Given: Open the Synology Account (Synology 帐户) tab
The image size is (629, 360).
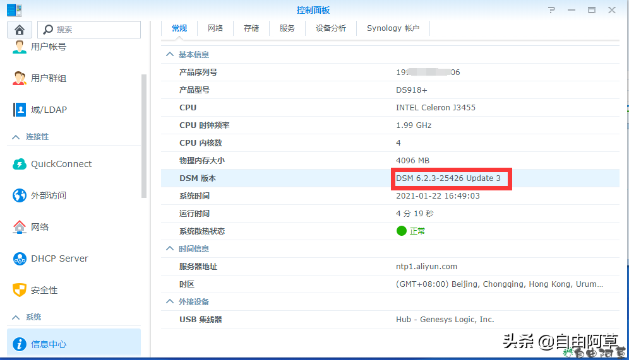Looking at the screenshot, I should 393,28.
